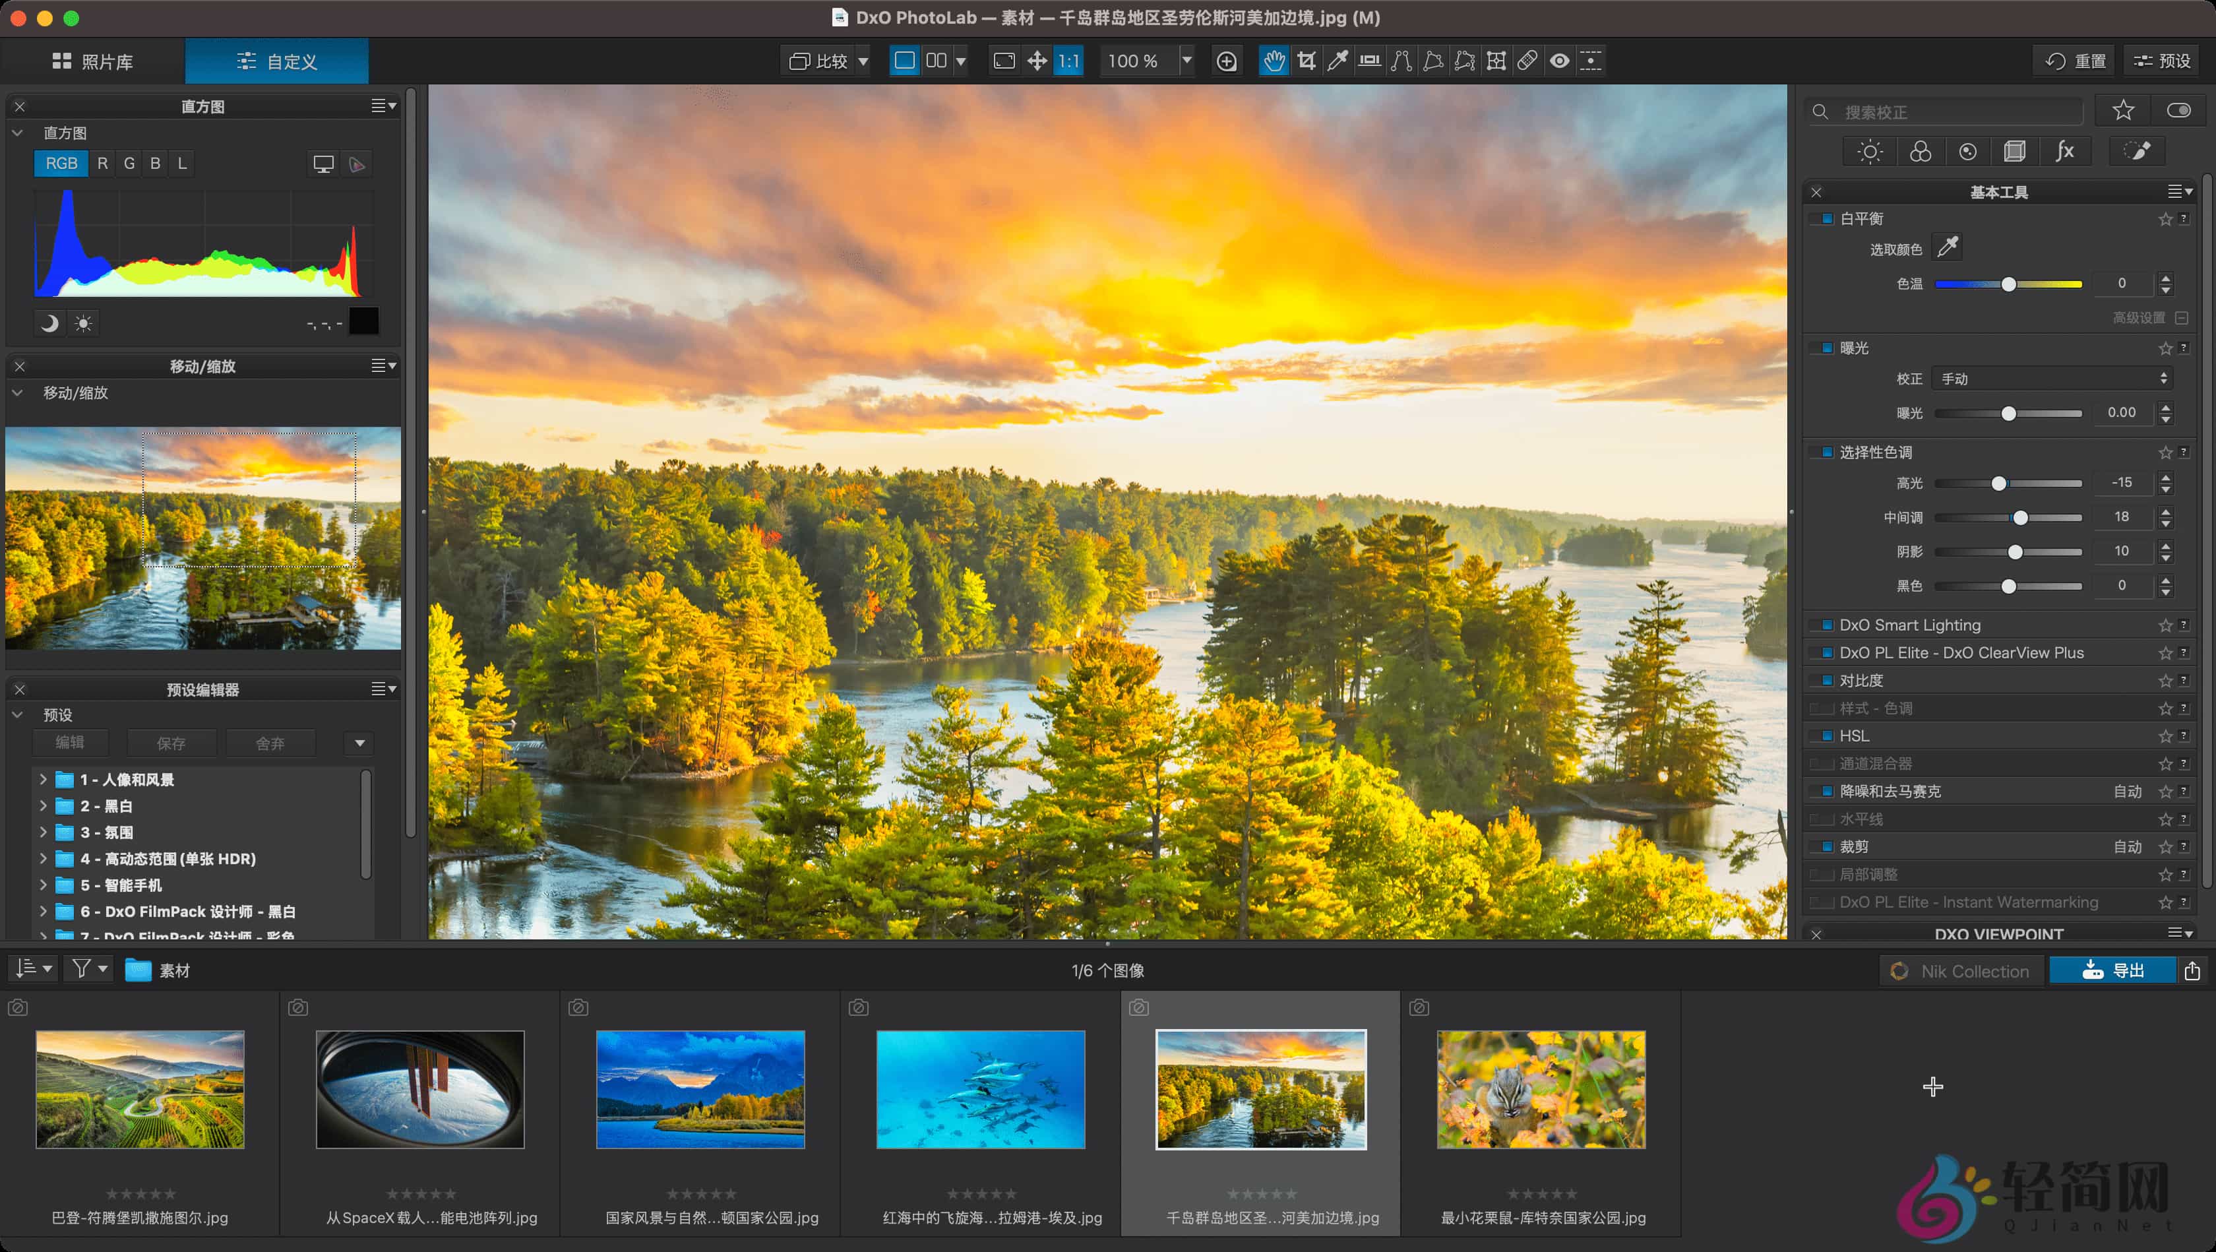Expand the 4 - 高动态范围 preset folder
The width and height of the screenshot is (2216, 1252).
click(x=44, y=859)
